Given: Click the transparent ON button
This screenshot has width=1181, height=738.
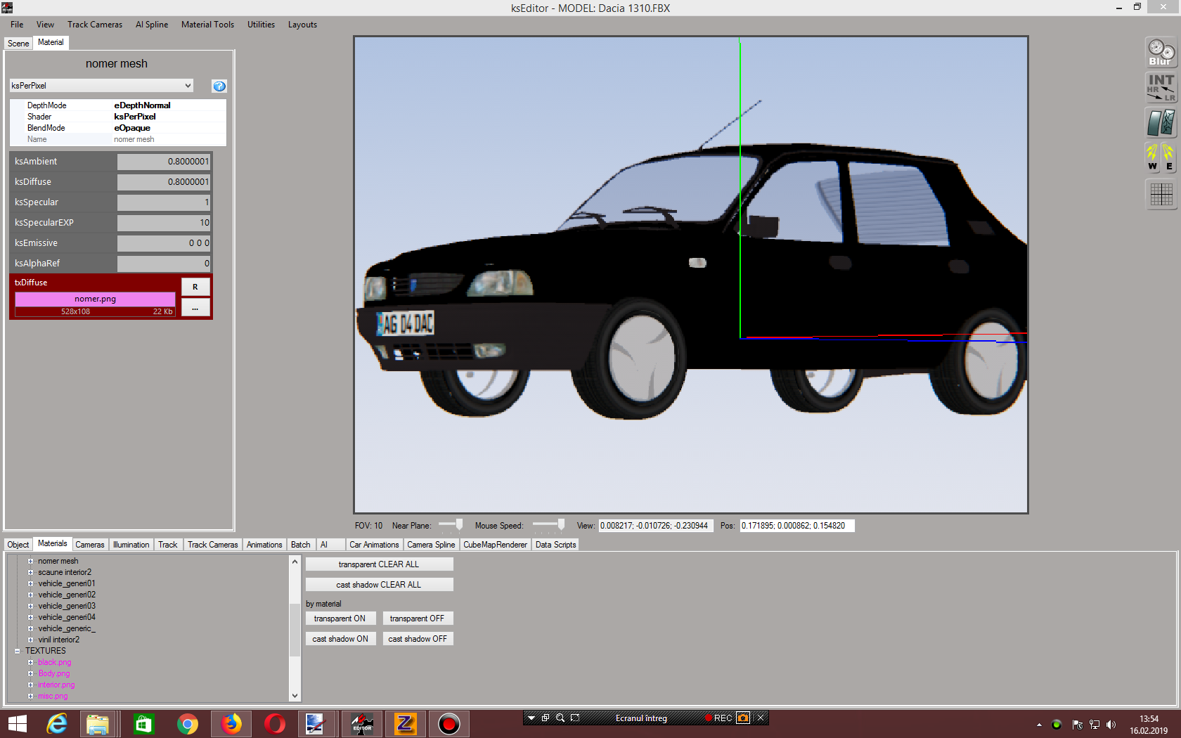Looking at the screenshot, I should coord(340,619).
